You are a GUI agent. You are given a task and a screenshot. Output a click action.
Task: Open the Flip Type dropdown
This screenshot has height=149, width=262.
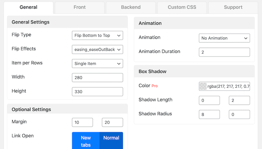(x=97, y=35)
